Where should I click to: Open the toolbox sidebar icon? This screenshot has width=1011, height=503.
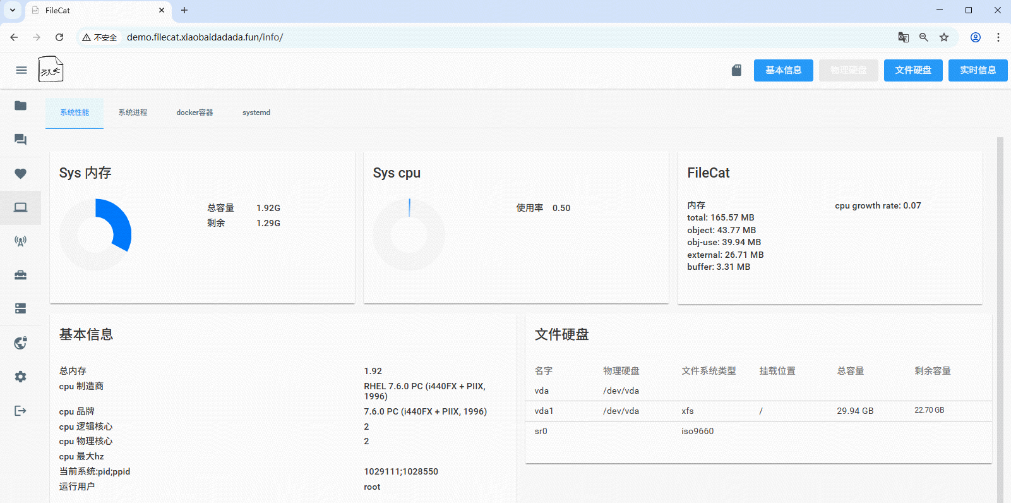tap(20, 275)
